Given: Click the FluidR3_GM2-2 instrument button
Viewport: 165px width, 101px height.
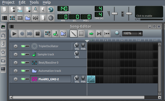Looking at the screenshot, I should pos(51,79).
